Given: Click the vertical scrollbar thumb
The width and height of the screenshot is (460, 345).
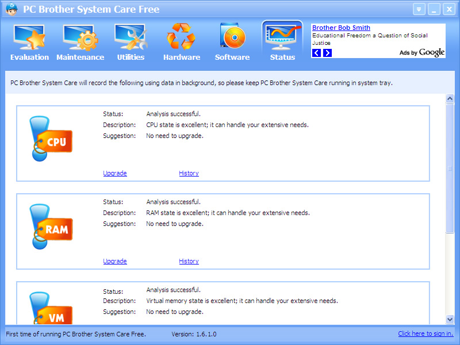Looking at the screenshot, I should coord(450,168).
